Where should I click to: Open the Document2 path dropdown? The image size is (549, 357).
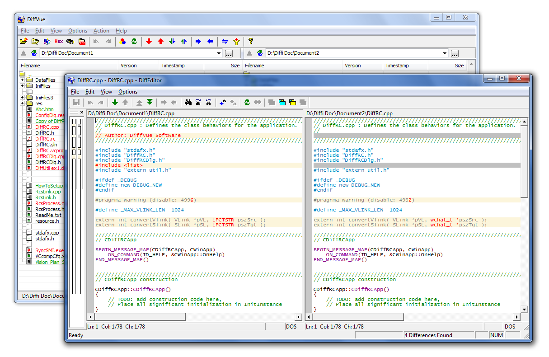pos(445,53)
